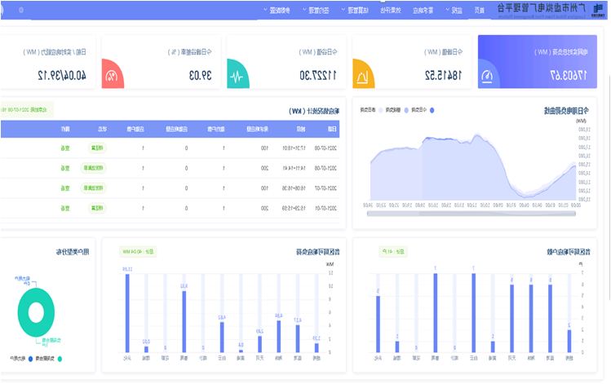Toggle the medium-blue middle series in the load chart legend
Viewport: 611px width, 384px height.
coord(396,110)
